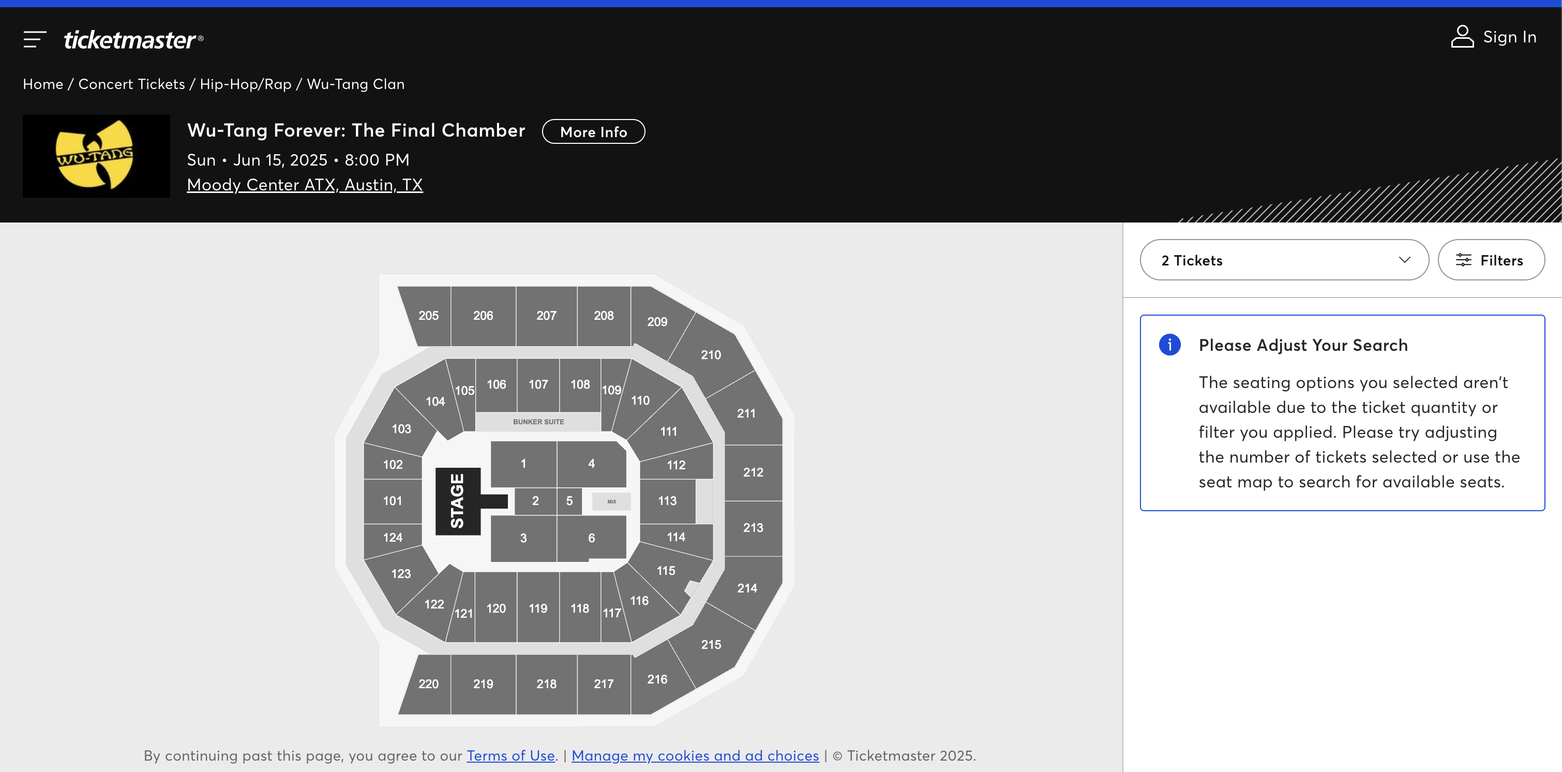The image size is (1562, 772).
Task: Select section 107 on seat map
Action: tap(538, 384)
